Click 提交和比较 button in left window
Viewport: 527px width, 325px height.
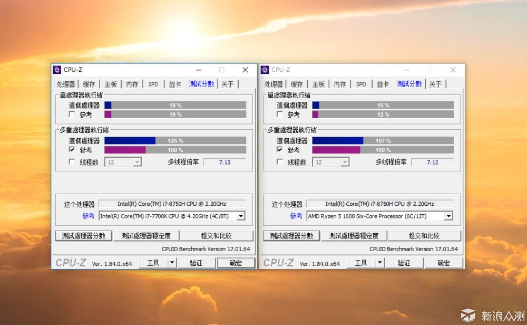pyautogui.click(x=217, y=235)
